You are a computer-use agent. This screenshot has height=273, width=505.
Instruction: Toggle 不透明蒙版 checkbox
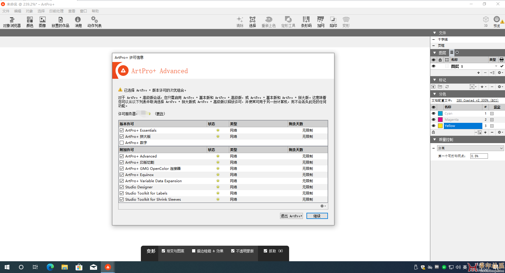[233, 251]
